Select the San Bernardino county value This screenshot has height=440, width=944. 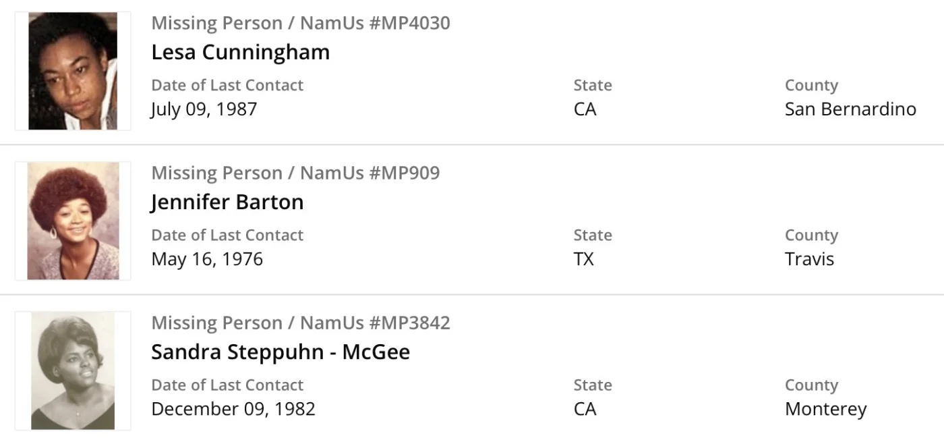pos(850,109)
